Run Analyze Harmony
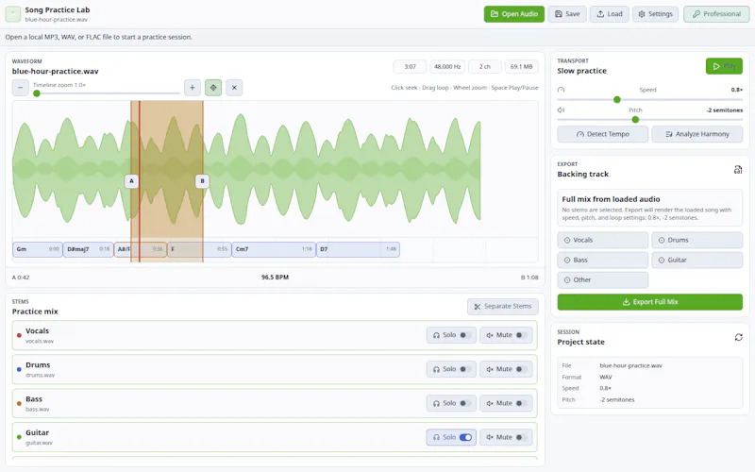755x472 pixels. pyautogui.click(x=696, y=134)
